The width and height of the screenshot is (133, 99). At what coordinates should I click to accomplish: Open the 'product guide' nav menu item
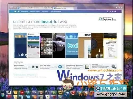pyautogui.click(x=35, y=11)
